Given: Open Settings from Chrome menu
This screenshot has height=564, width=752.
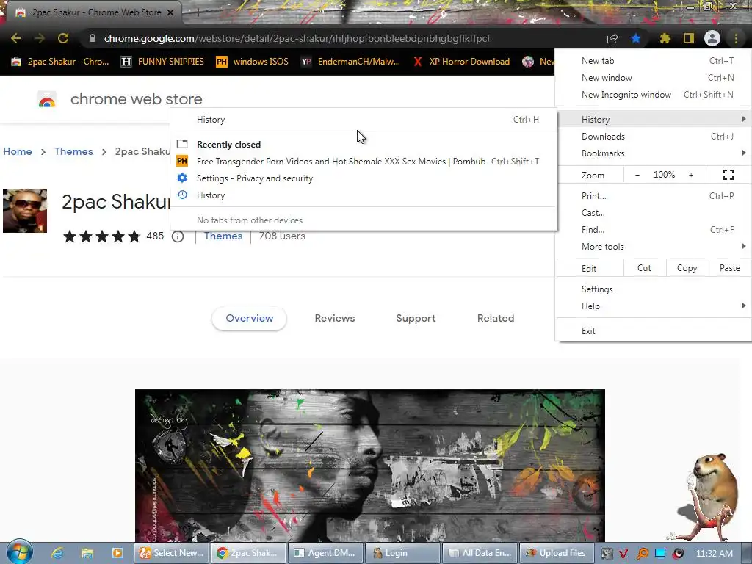Looking at the screenshot, I should pyautogui.click(x=653, y=289).
